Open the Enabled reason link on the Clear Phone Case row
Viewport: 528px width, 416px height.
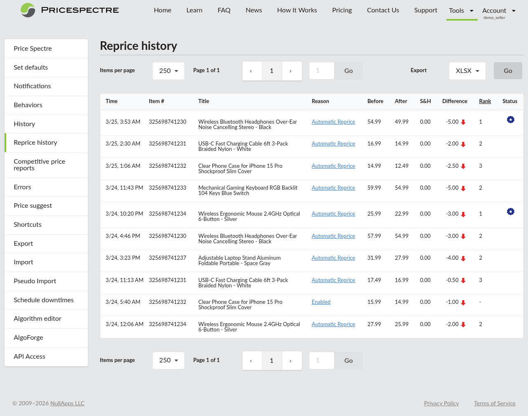point(321,302)
